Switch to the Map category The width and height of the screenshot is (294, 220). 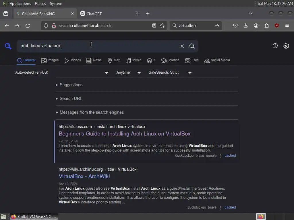[114, 60]
